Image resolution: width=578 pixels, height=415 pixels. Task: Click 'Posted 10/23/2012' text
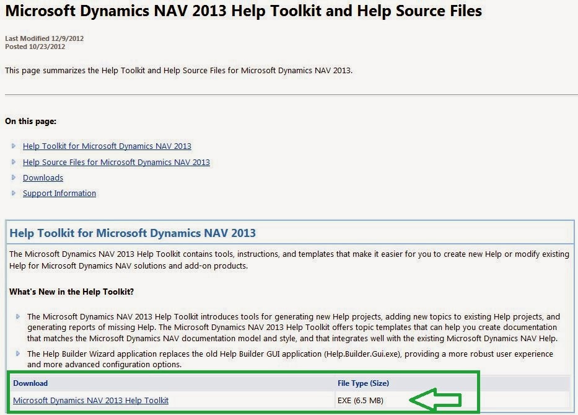coord(35,47)
